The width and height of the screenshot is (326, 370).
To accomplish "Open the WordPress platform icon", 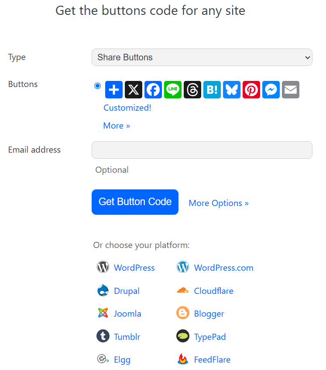I will pos(103,267).
